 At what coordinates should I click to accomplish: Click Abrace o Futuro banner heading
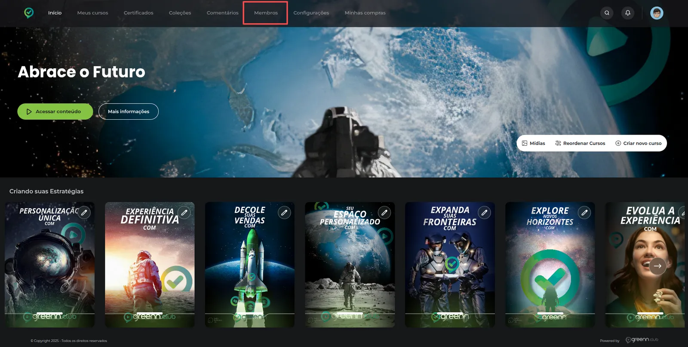pyautogui.click(x=81, y=72)
